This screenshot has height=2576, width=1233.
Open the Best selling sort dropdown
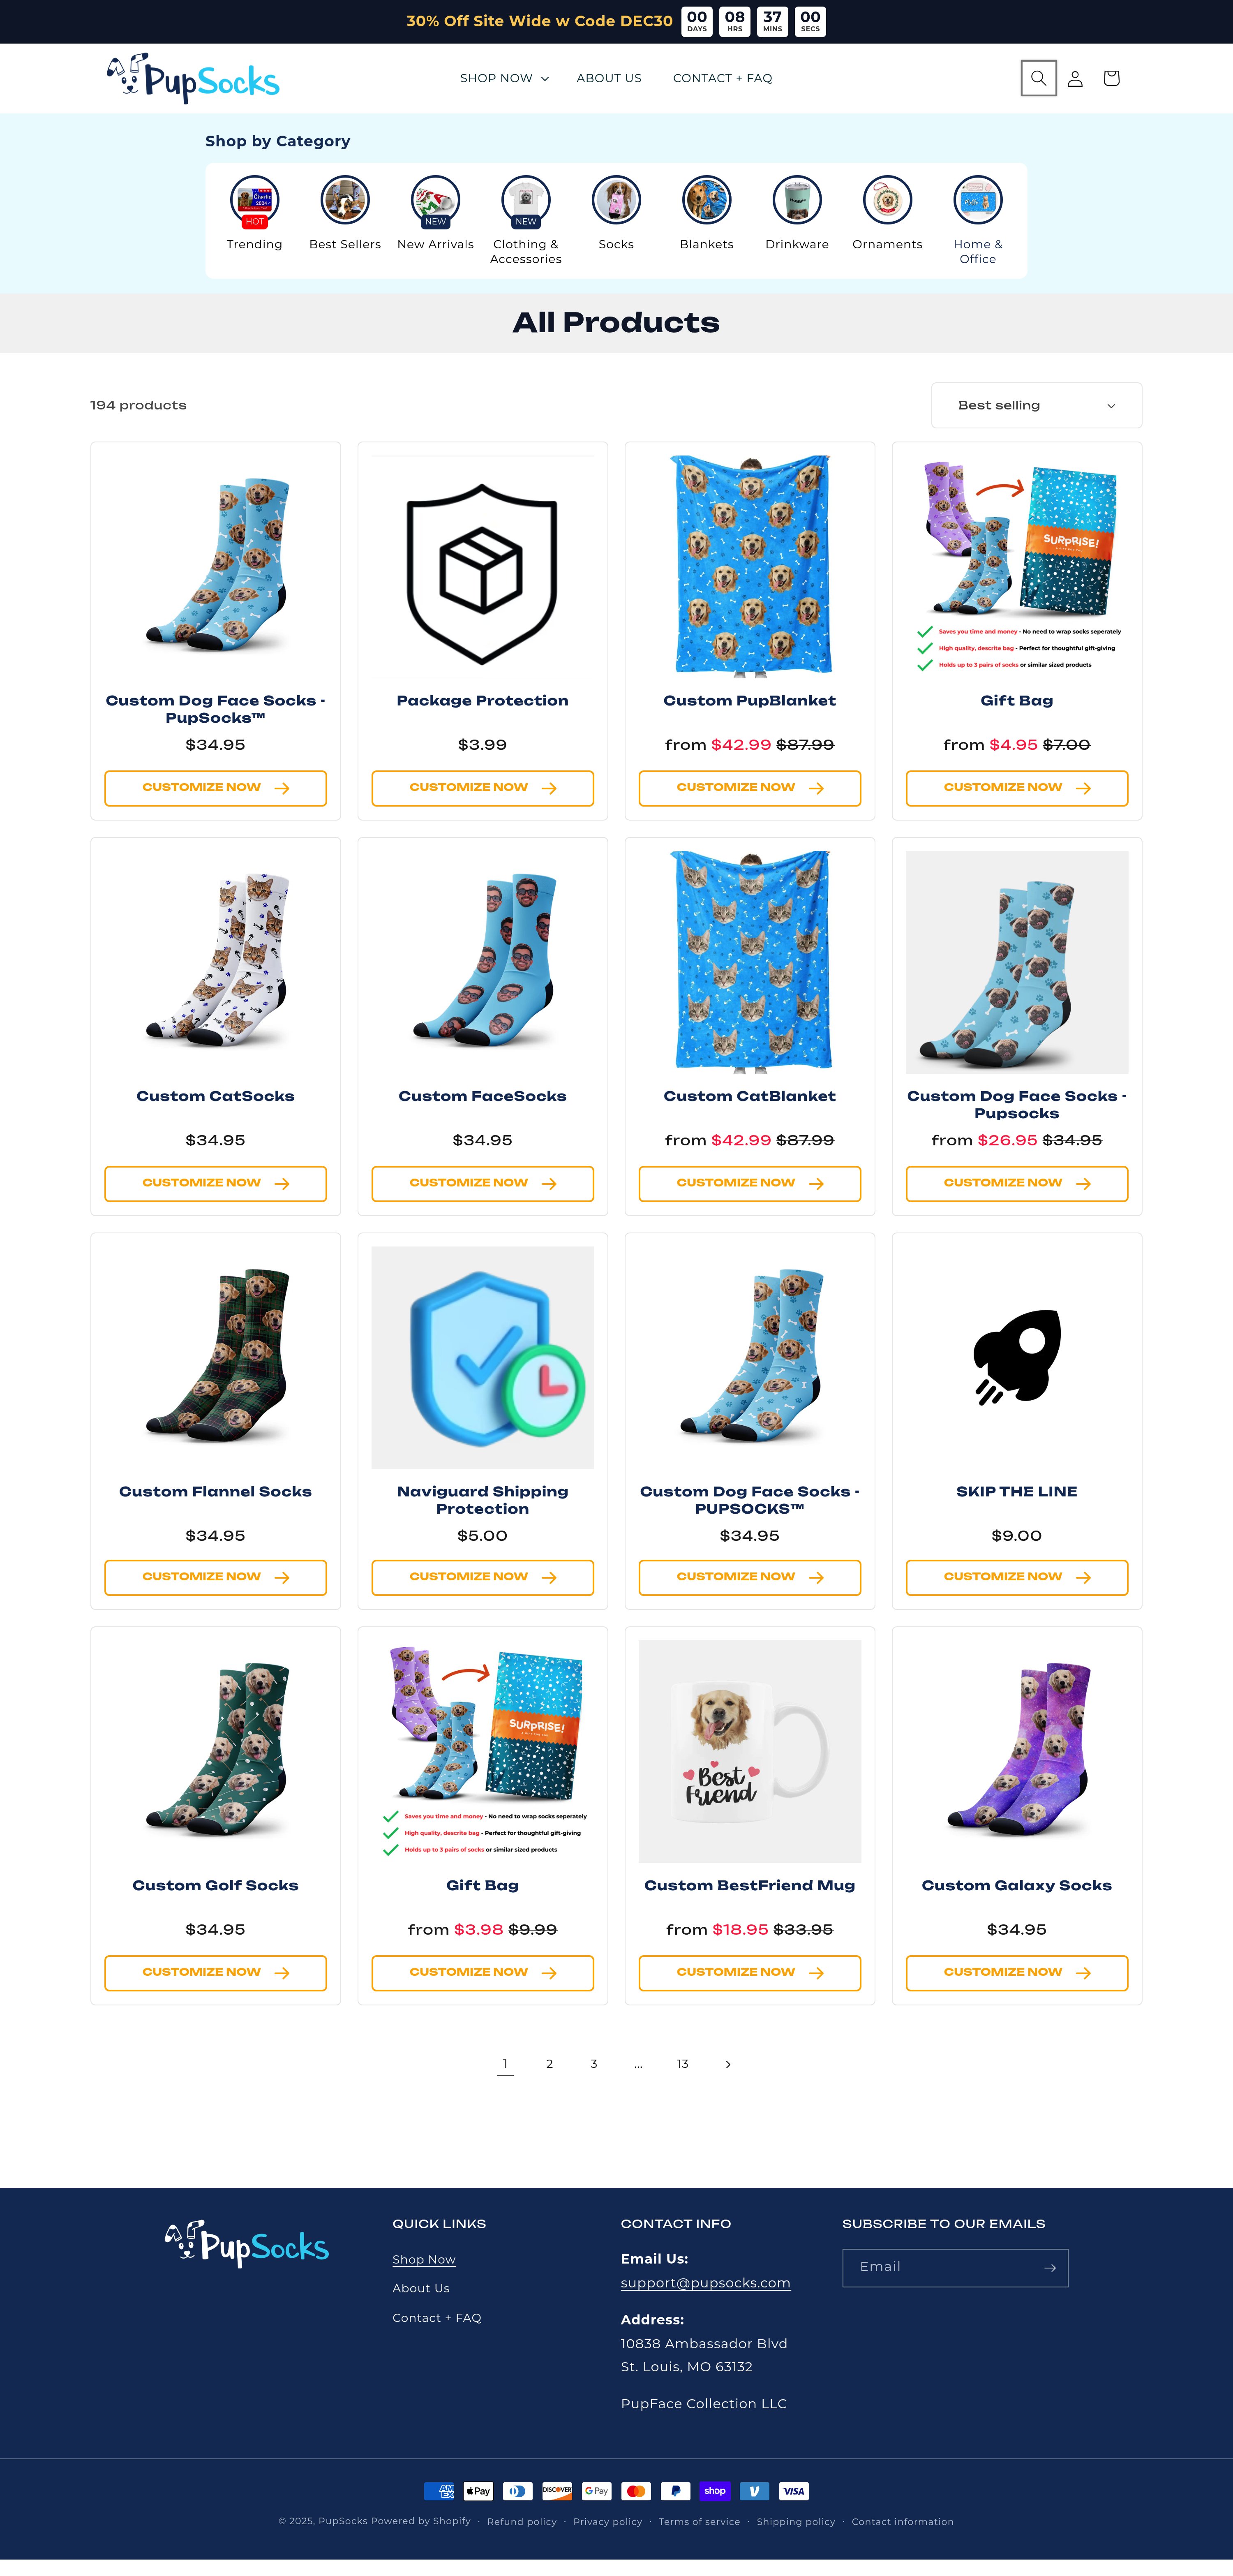point(1036,405)
